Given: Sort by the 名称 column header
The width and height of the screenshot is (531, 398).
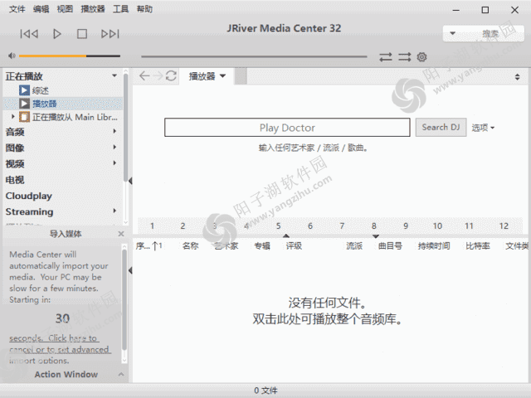Looking at the screenshot, I should 190,246.
